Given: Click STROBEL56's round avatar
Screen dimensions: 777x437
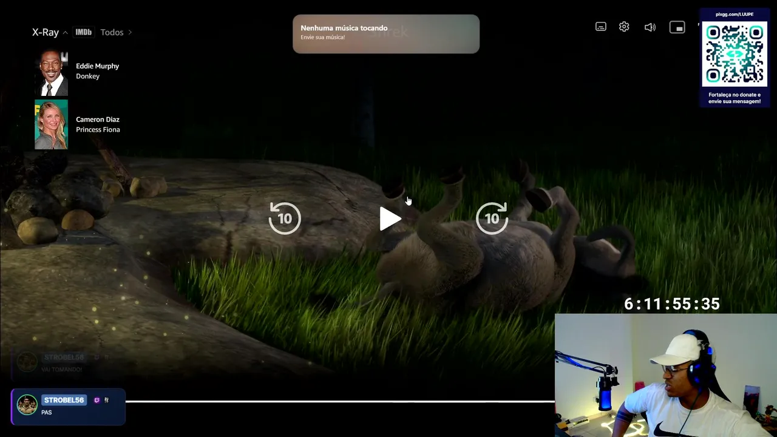Looking at the screenshot, I should pos(27,405).
